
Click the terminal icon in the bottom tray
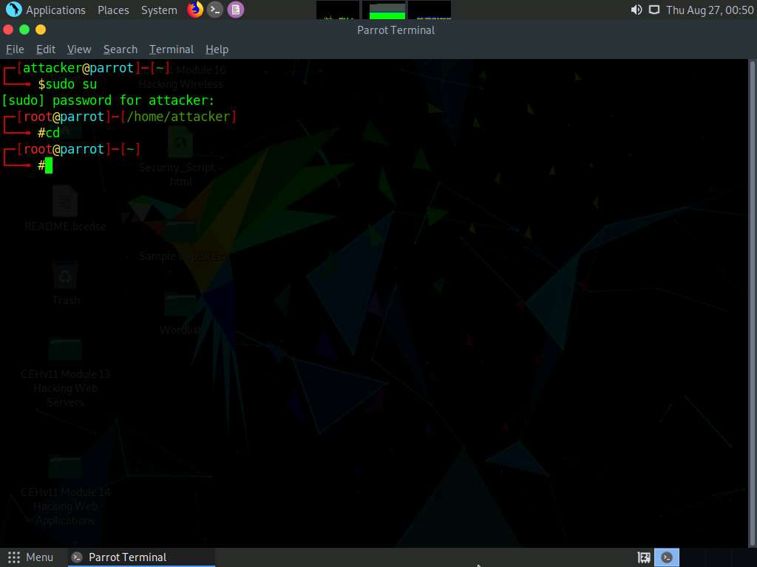[666, 557]
